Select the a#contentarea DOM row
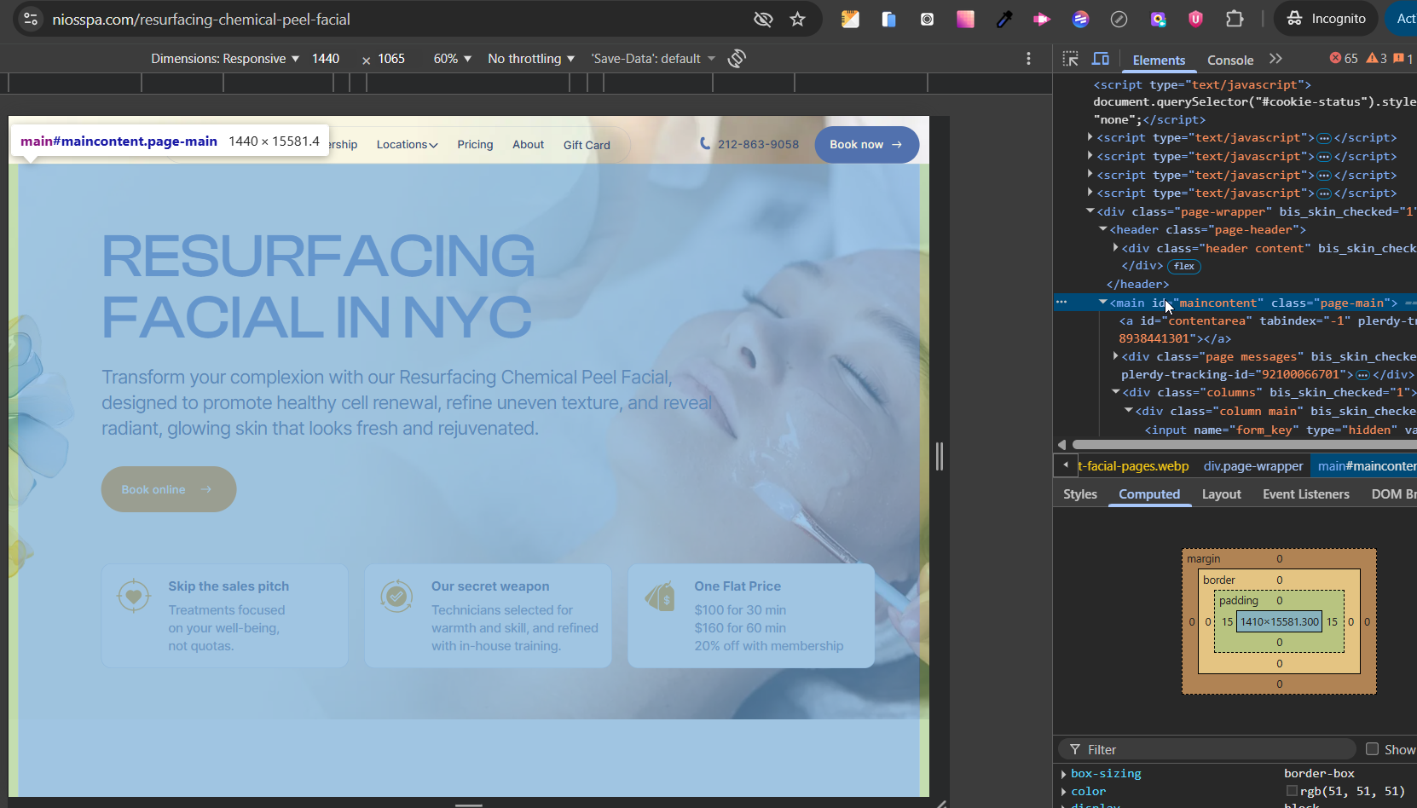Screen dimensions: 1417x808 (1235, 330)
